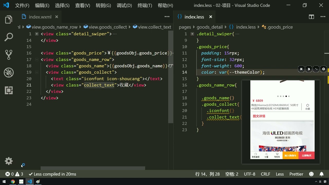Click Prettier status bar item
The image size is (329, 185).
(x=296, y=174)
